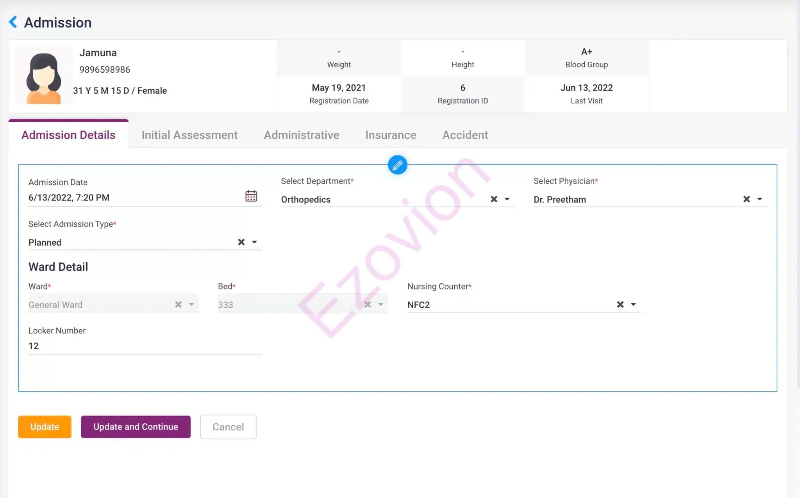
Task: Expand the Select Department dropdown
Action: point(507,199)
